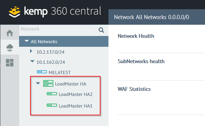Select subnet 10.2.137.0/24
The width and height of the screenshot is (205, 126).
pos(50,52)
